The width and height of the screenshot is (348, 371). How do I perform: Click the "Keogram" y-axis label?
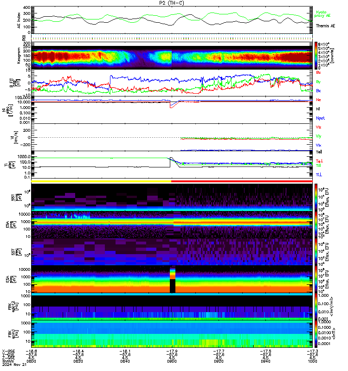click(x=19, y=56)
